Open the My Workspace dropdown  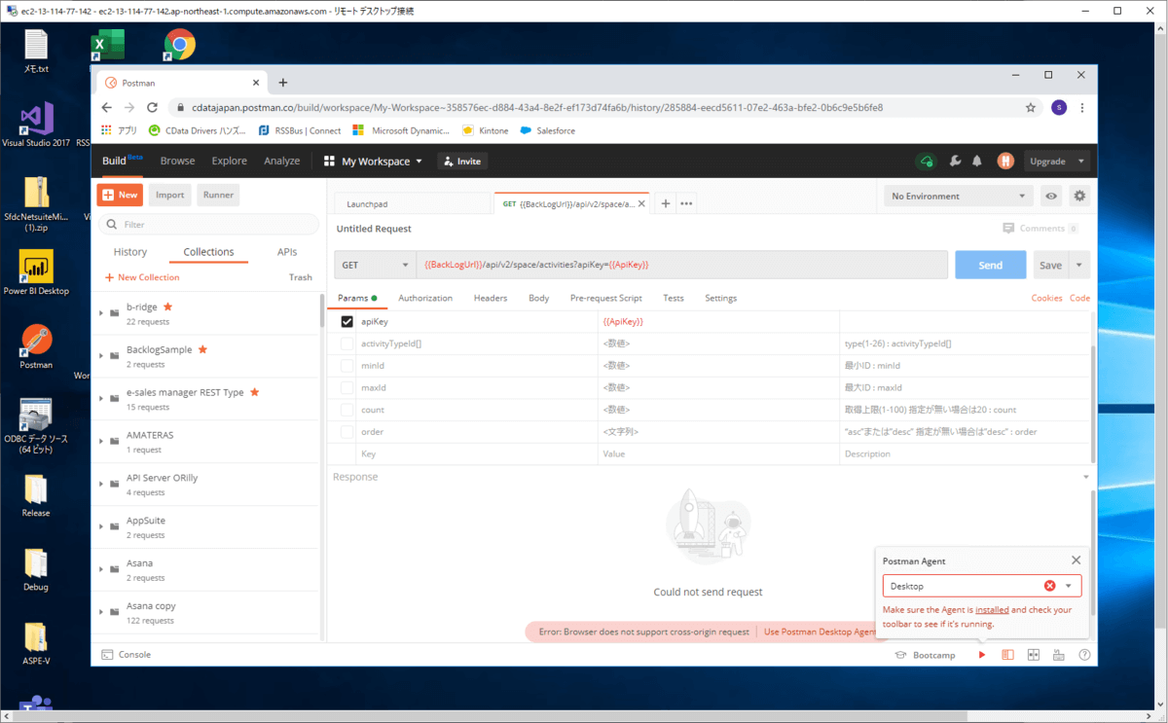pyautogui.click(x=374, y=162)
